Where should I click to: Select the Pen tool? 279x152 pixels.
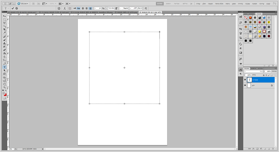pos(4,64)
